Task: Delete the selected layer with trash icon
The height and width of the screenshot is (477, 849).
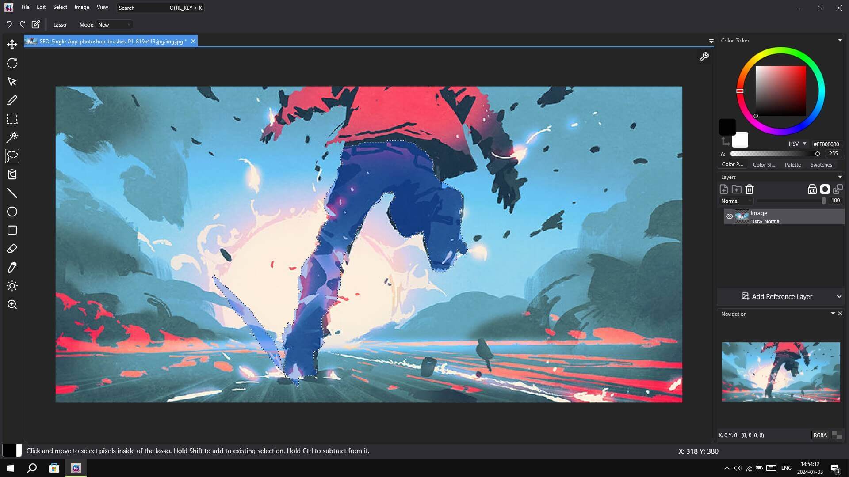Action: [749, 189]
